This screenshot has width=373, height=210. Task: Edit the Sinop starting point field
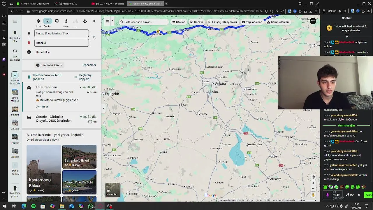(x=61, y=33)
